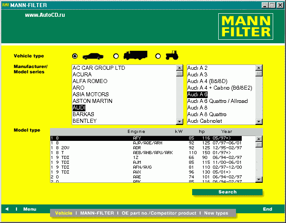Click the www.AutoCD.ru link text
The height and width of the screenshot is (223, 286).
point(45,15)
